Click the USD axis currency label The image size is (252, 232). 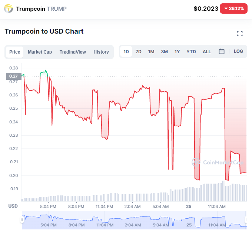(13, 206)
